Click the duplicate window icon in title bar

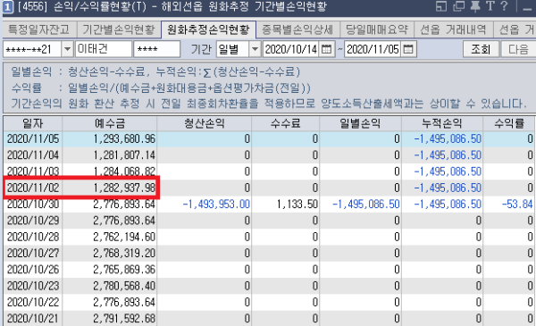[458, 6]
